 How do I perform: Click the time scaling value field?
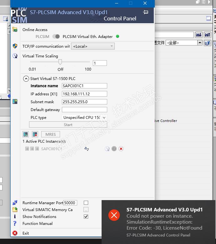(x=100, y=63)
